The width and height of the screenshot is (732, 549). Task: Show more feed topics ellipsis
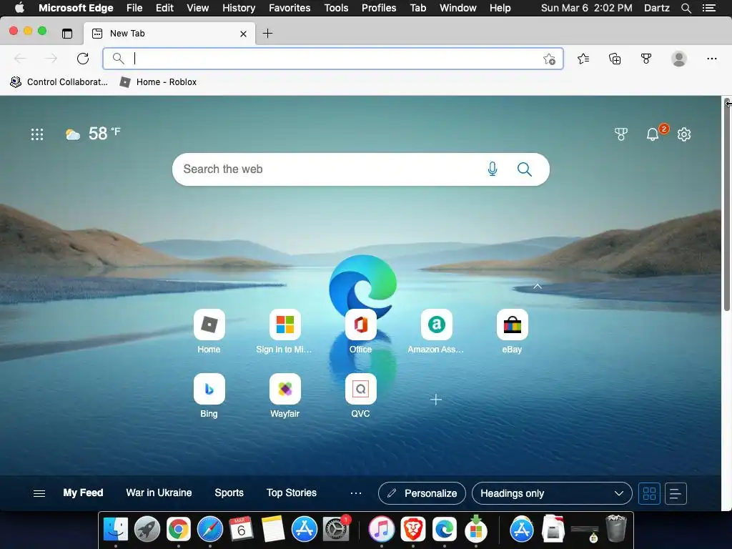356,493
